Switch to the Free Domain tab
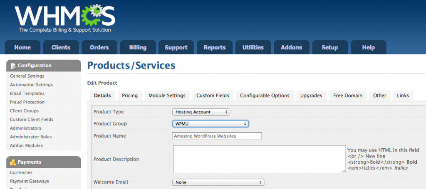The height and width of the screenshot is (189, 426). point(348,96)
